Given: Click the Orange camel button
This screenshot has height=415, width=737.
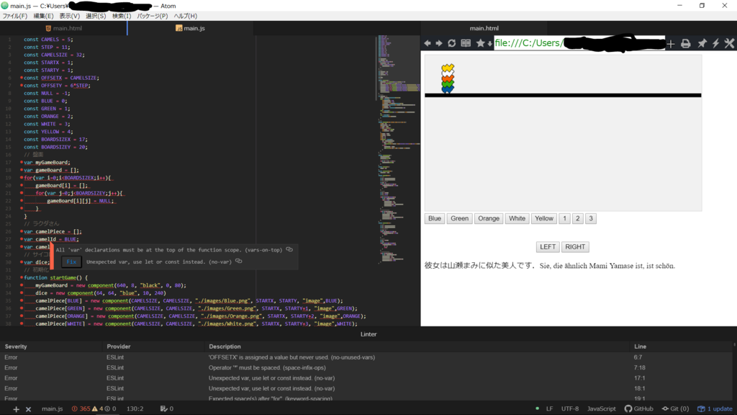Looking at the screenshot, I should tap(489, 218).
